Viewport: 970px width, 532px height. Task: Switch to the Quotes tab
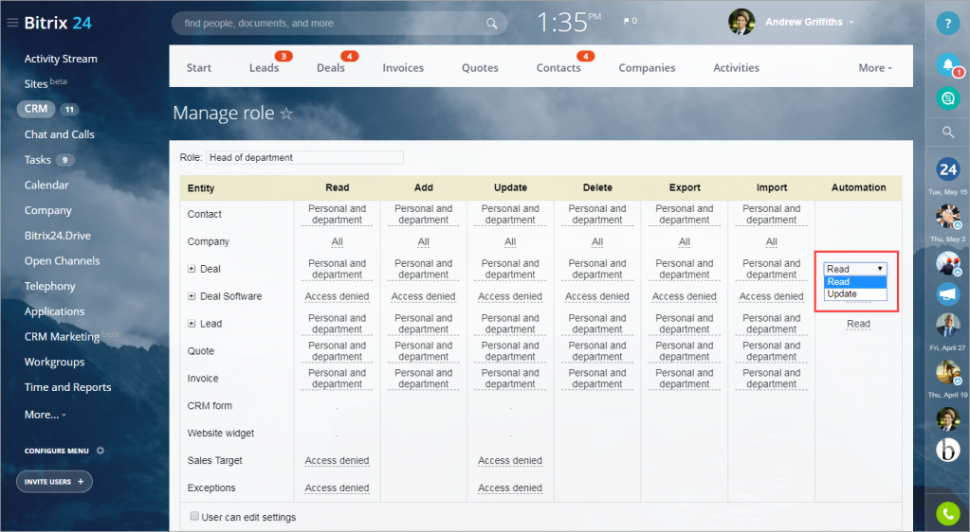coord(480,68)
